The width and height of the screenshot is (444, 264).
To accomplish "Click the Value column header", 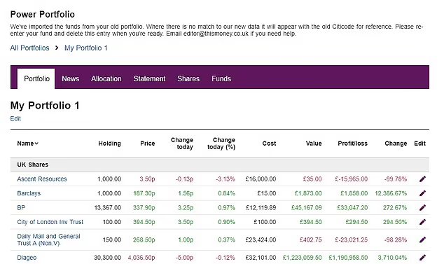I will coord(314,144).
